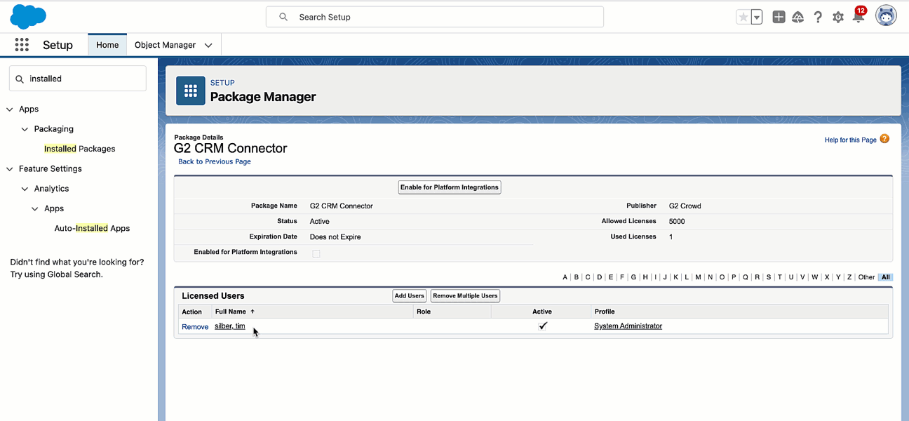Viewport: 909px width, 421px height.
Task: Click the Trailhead guidance icon
Action: click(x=798, y=17)
